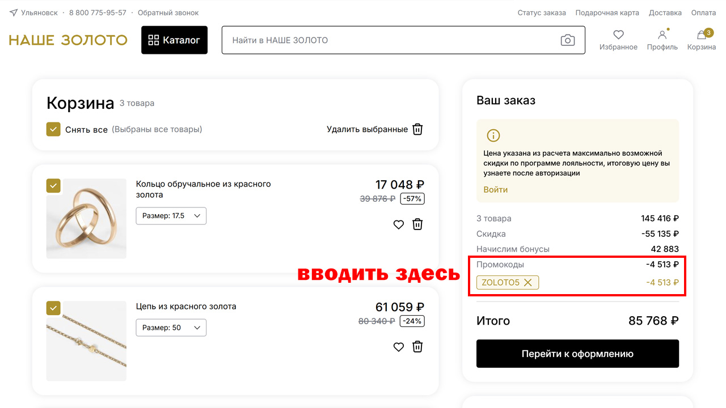Open Избранное heart icon in header

pos(618,35)
